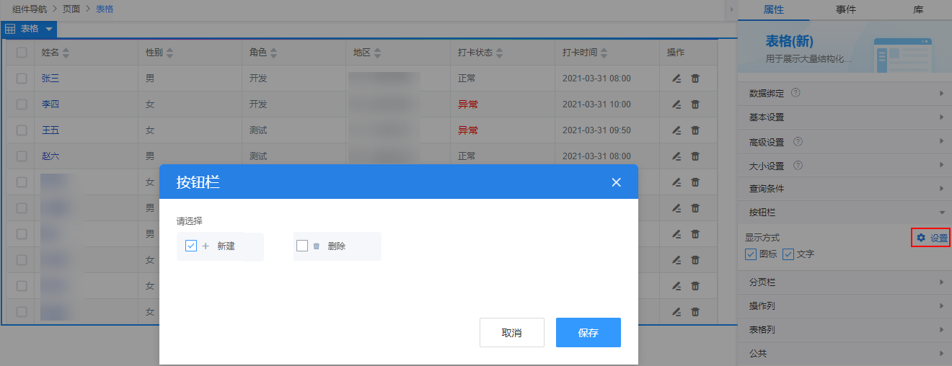
Task: Click the trash icon in 赵六 row
Action: (695, 156)
